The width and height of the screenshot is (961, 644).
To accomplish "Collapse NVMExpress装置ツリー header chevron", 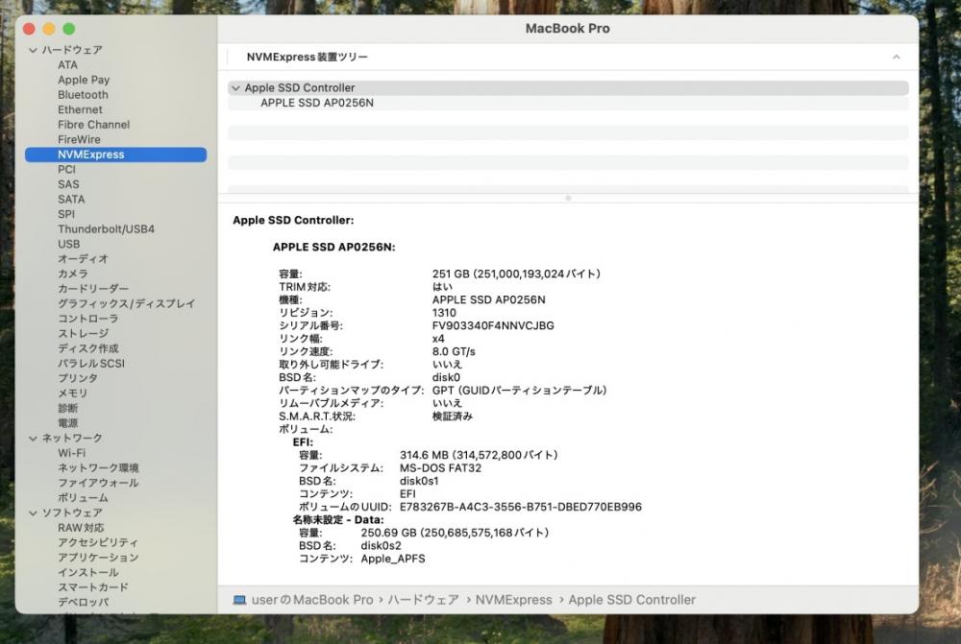I will click(x=896, y=57).
